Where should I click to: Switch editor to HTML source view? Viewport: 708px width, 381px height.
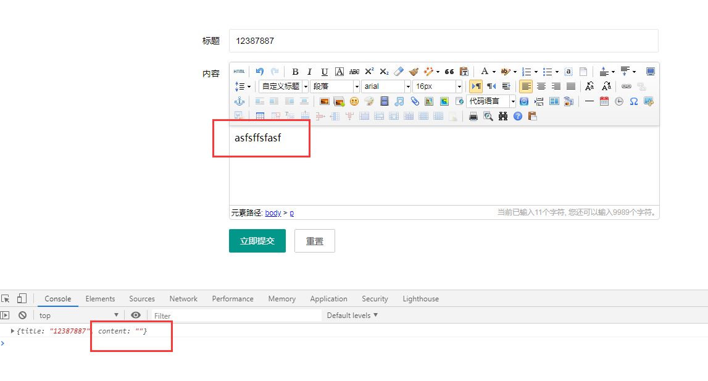coord(239,72)
